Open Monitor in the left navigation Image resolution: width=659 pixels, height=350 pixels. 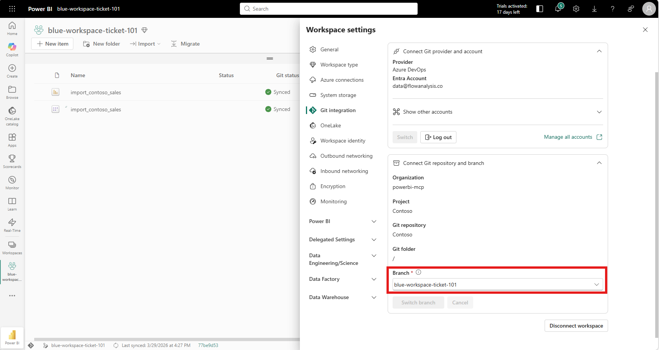[x=12, y=183]
